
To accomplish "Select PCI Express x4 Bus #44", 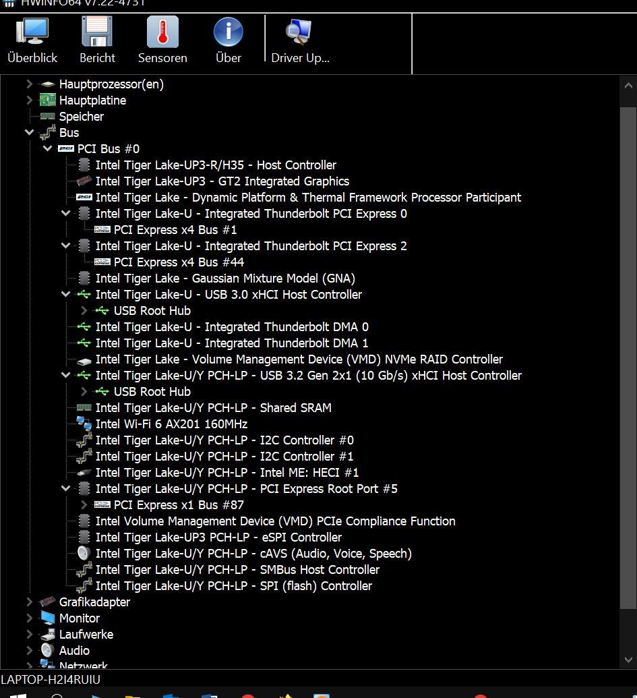I will pos(179,262).
